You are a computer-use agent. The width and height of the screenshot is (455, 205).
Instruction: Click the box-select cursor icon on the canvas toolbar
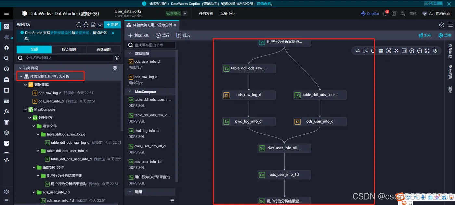(366, 51)
